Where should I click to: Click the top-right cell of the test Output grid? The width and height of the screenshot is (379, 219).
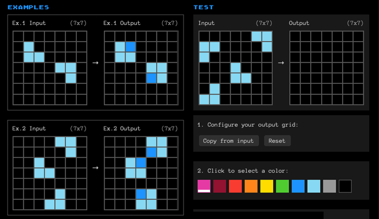coord(358,36)
